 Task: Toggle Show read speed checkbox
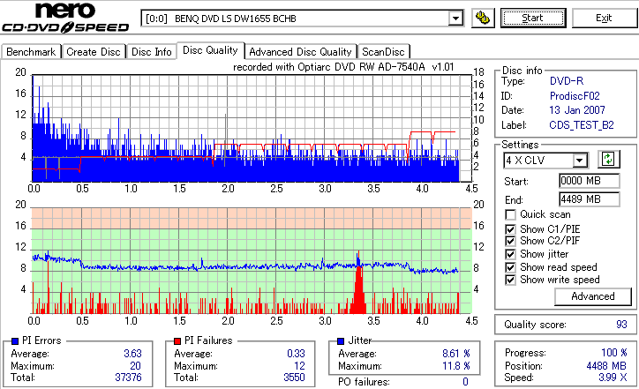(510, 267)
